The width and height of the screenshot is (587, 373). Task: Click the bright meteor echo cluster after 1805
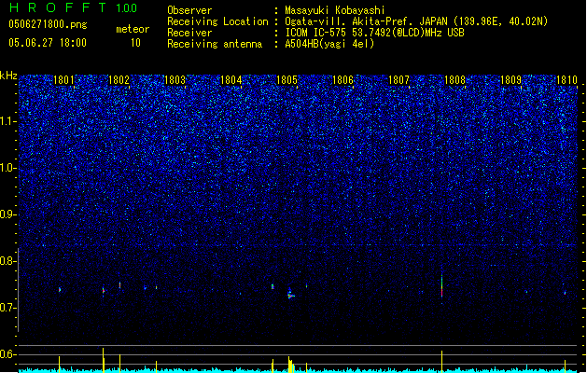290,294
